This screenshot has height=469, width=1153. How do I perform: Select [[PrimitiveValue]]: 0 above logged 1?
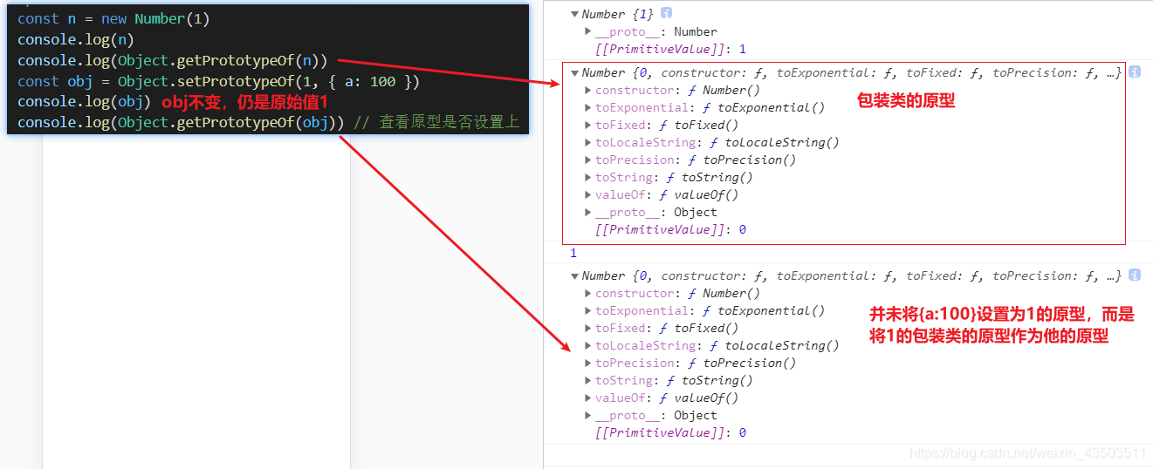pos(670,229)
